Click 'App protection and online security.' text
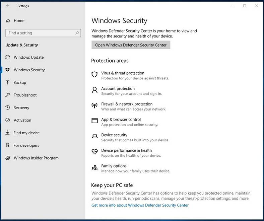This screenshot has width=264, height=221. click(130, 125)
